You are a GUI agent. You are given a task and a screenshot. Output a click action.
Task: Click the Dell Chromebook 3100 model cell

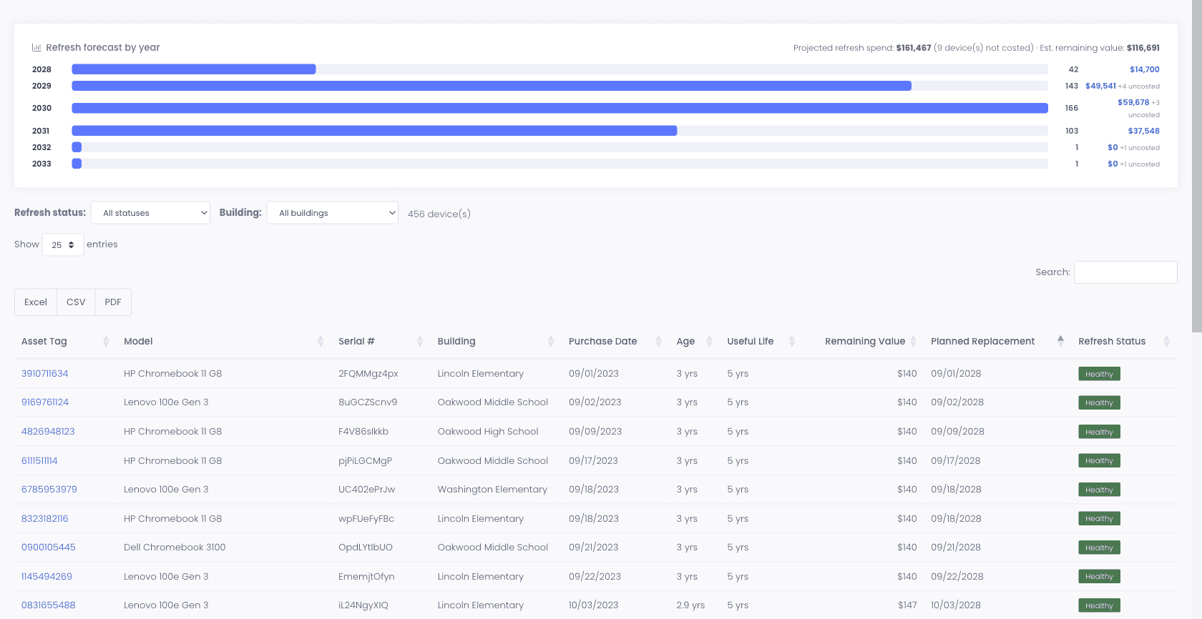click(x=175, y=548)
